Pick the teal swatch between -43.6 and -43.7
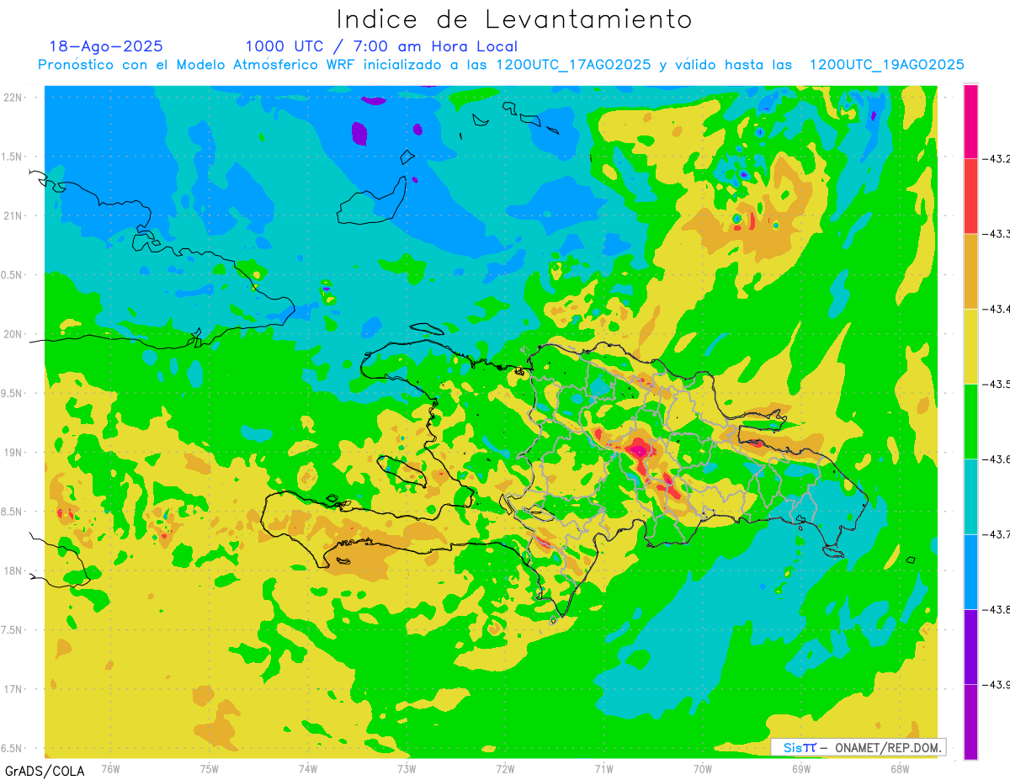Screen dimensions: 1010x780 coord(970,496)
